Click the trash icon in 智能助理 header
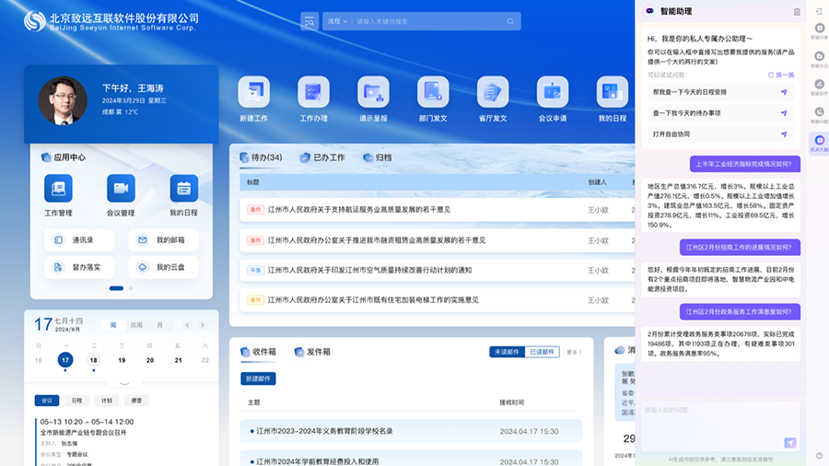Screen dimensions: 829x466 [x=797, y=12]
